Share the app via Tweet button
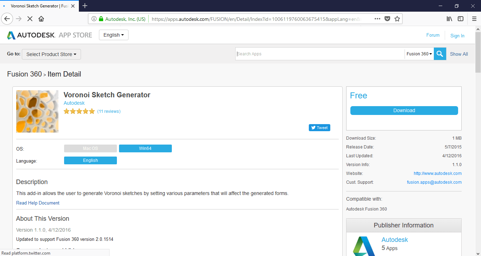 point(319,128)
